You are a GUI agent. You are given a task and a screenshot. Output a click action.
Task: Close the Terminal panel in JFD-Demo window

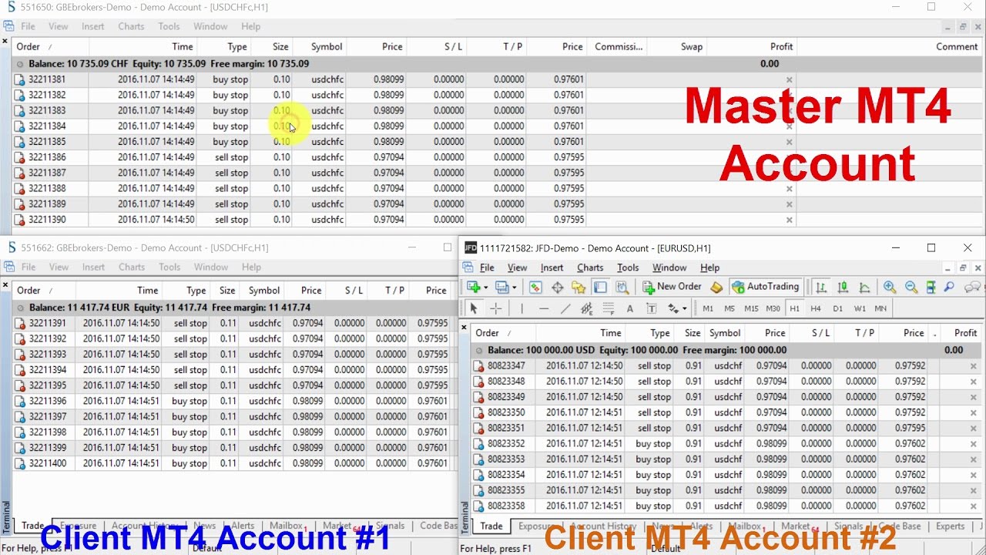point(464,327)
